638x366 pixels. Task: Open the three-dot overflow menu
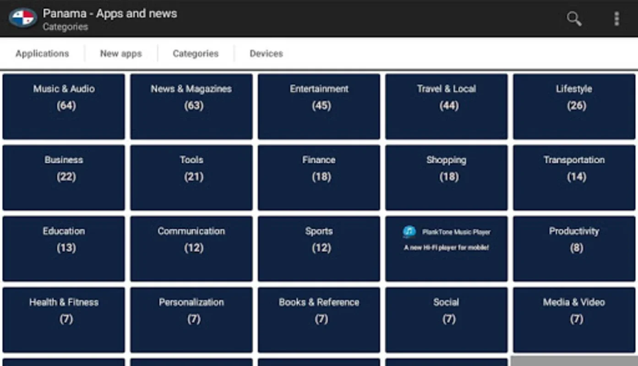tap(616, 19)
